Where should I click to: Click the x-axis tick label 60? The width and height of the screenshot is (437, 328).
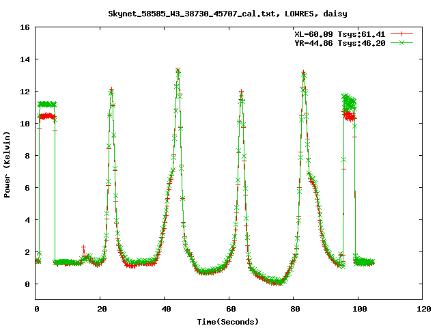231,309
